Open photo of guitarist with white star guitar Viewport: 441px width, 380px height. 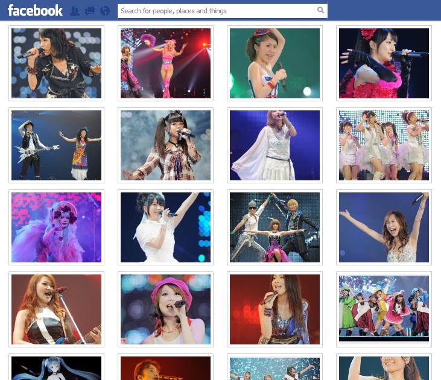coord(56,145)
